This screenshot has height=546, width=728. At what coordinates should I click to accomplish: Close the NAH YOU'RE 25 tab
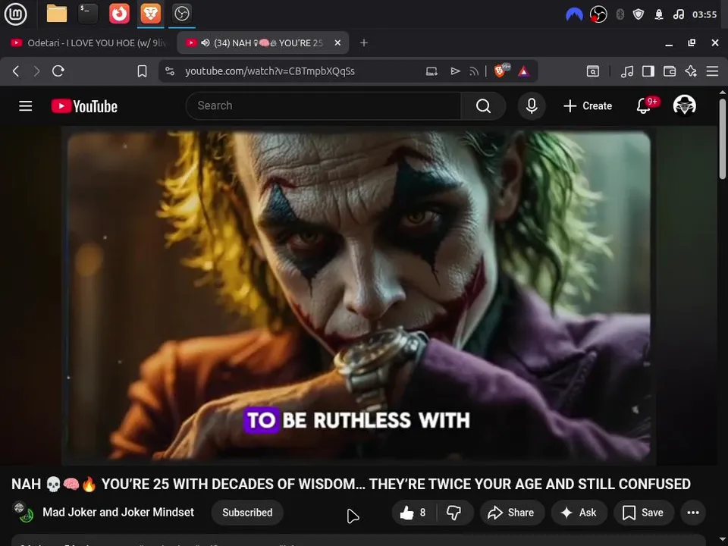pos(337,42)
